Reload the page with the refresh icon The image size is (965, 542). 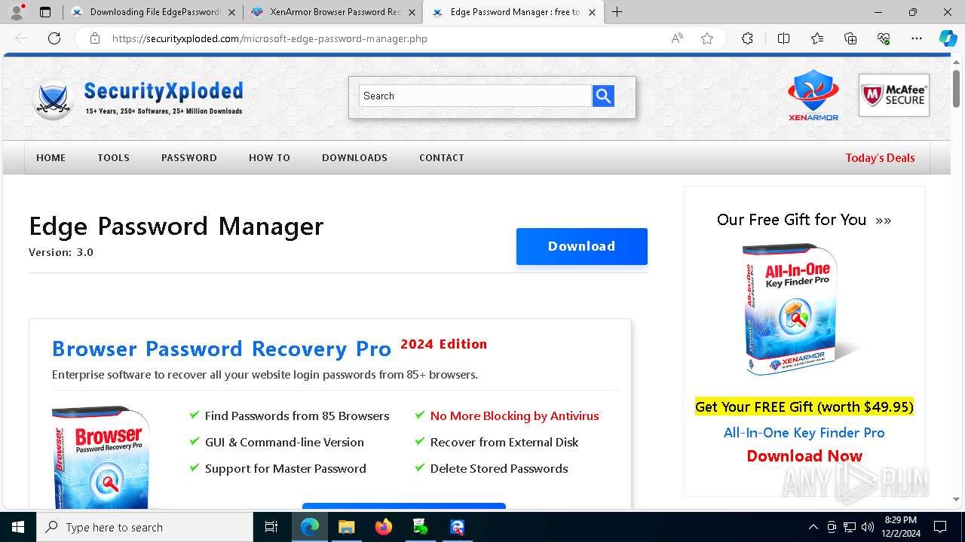[x=54, y=38]
